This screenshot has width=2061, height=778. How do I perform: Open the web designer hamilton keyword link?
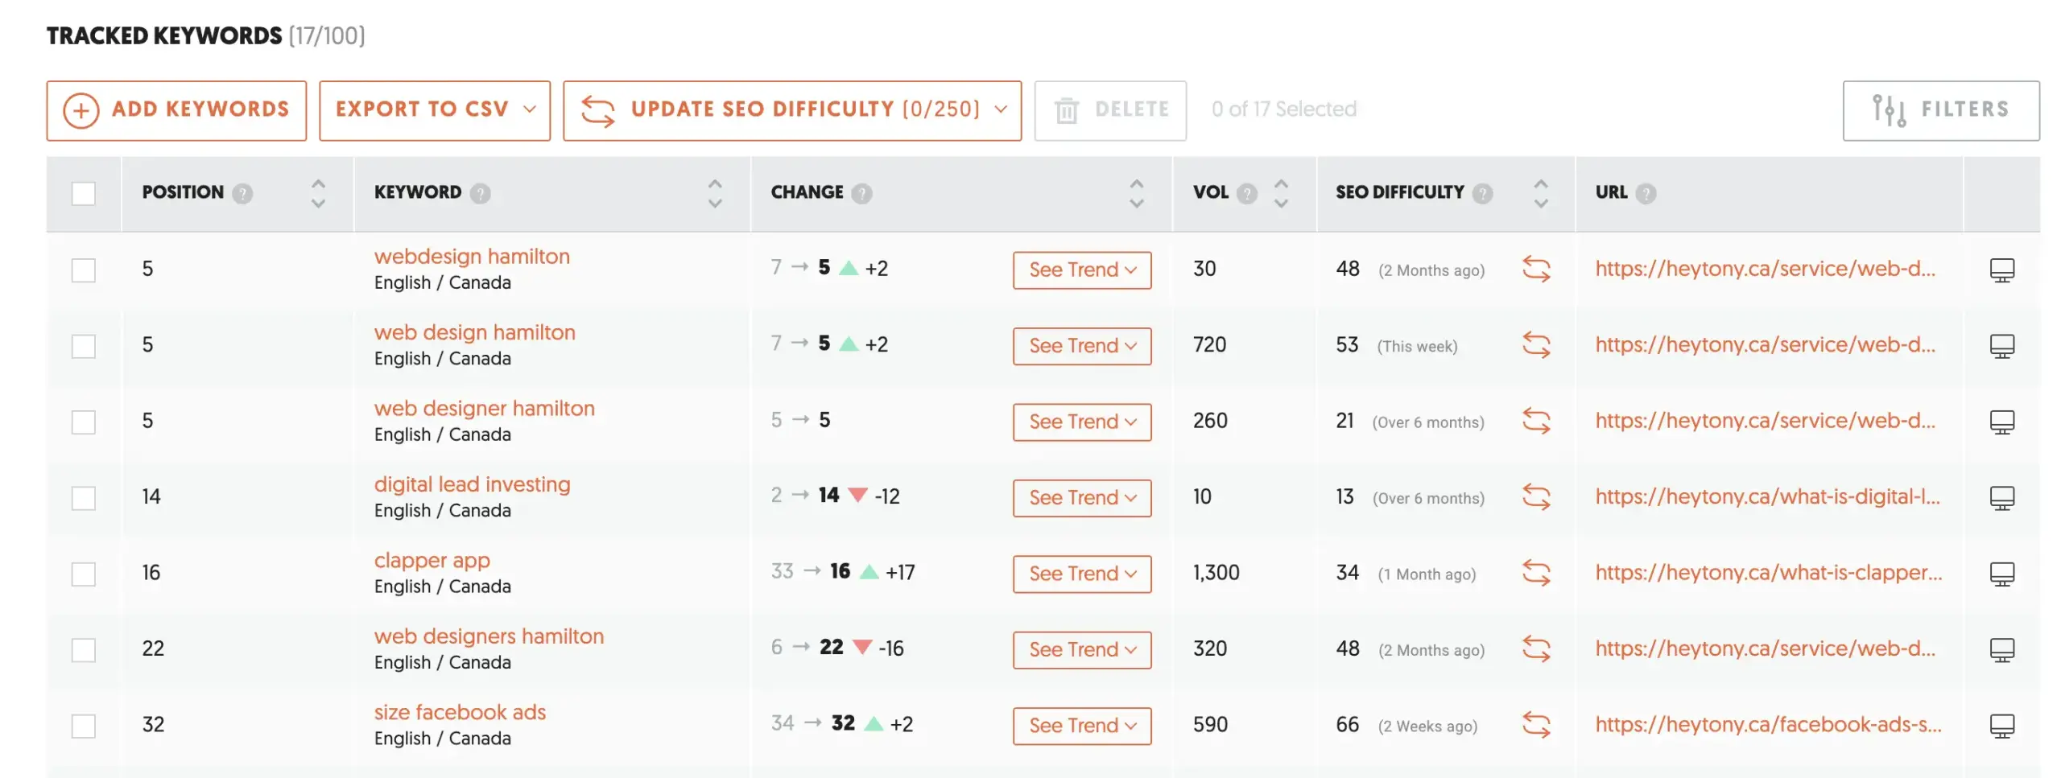click(484, 408)
